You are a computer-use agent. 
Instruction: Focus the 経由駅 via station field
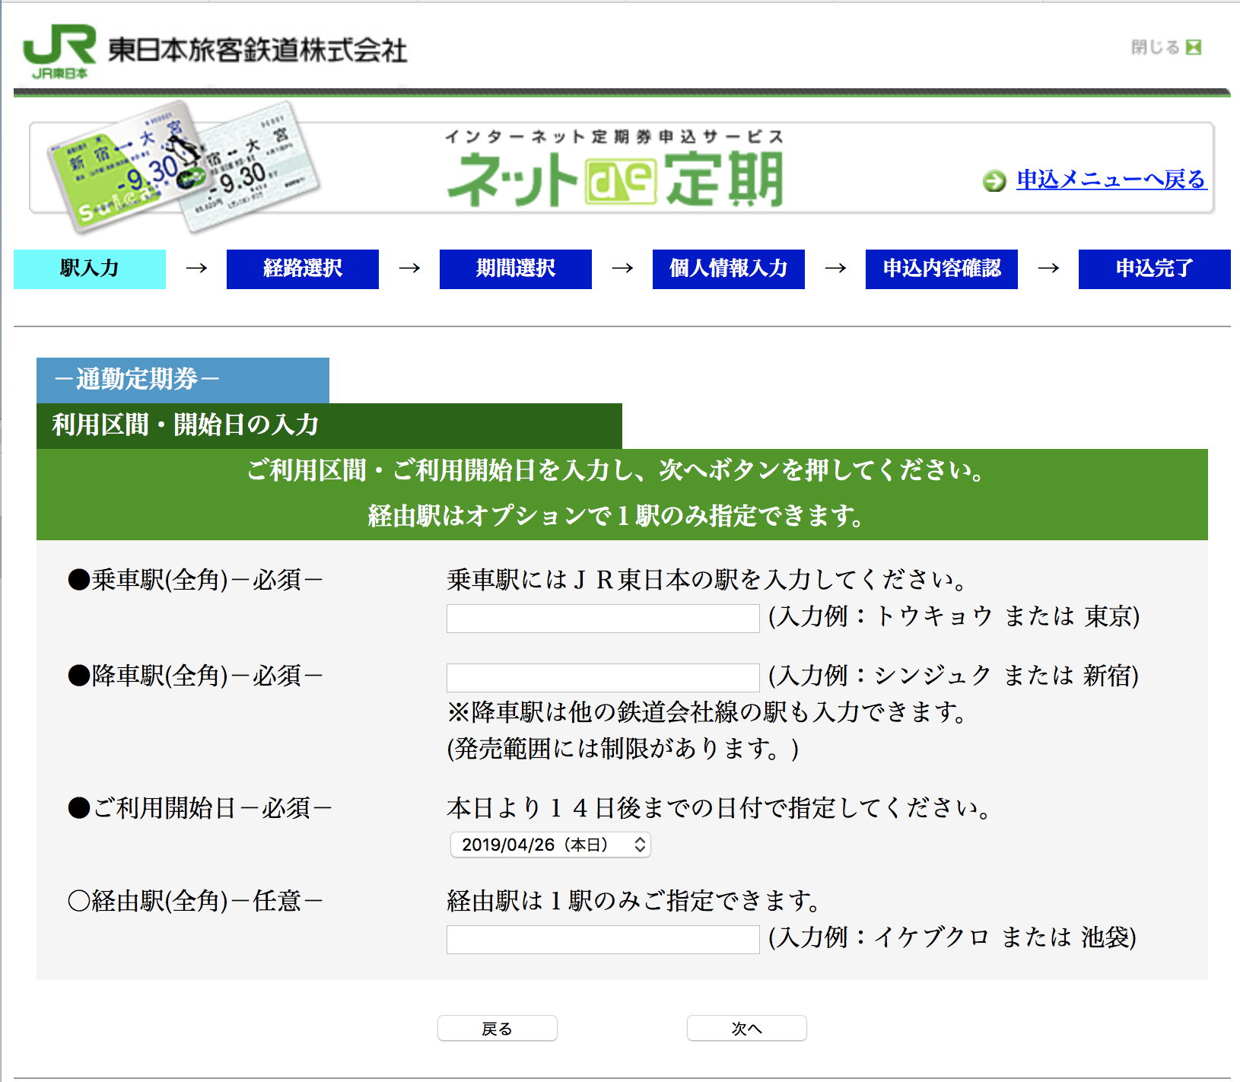click(603, 939)
